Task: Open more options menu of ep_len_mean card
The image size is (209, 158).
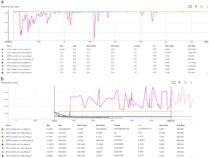Action: [x=207, y=7]
